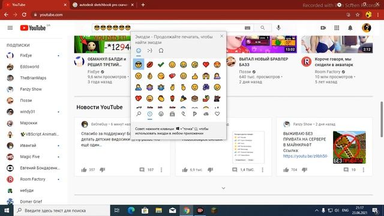Close the emoji picker panel
The height and width of the screenshot is (216, 384).
[221, 36]
